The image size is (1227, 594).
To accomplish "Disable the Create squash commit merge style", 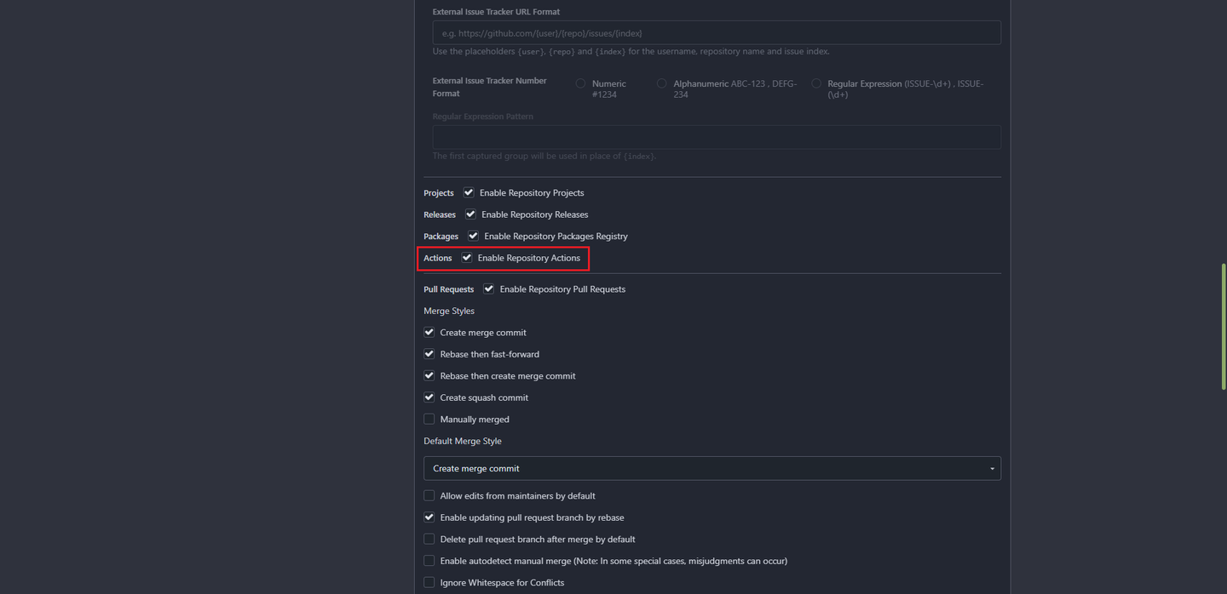I will pos(429,397).
